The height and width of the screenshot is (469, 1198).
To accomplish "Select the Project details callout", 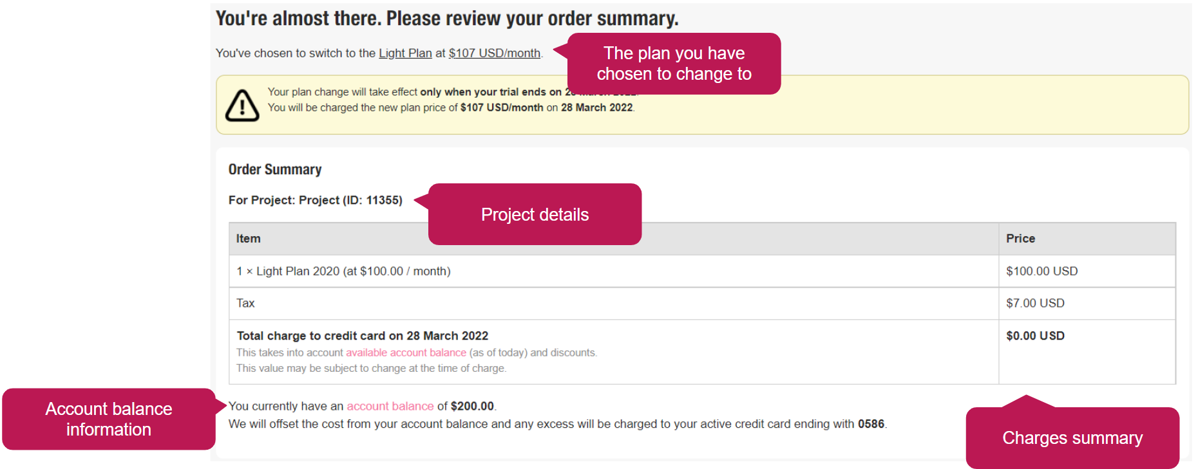I will pos(535,214).
